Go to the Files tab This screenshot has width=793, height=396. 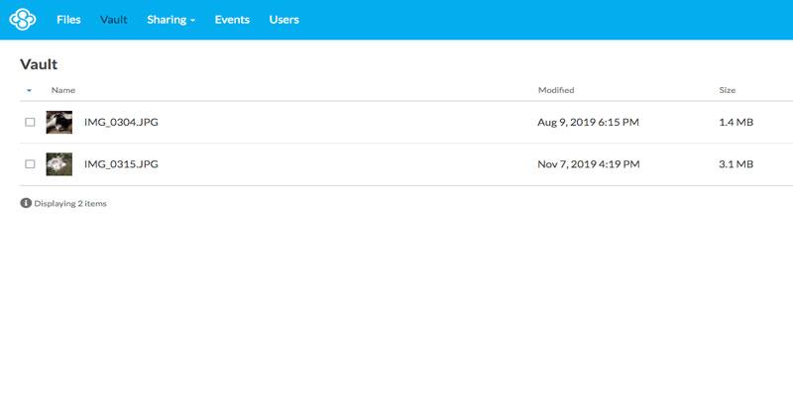[x=68, y=20]
